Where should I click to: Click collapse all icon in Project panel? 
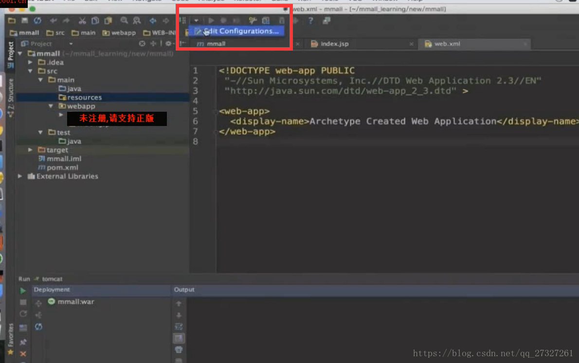click(153, 44)
